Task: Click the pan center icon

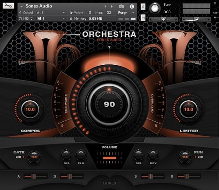Action: click(163, 19)
